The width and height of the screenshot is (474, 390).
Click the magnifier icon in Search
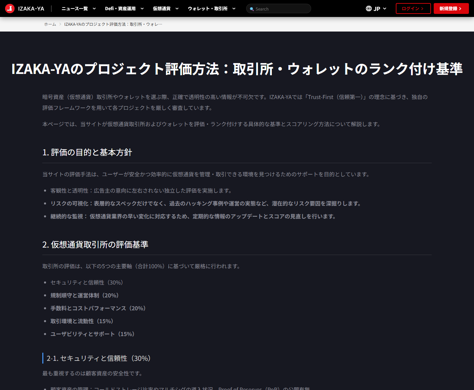click(x=252, y=9)
